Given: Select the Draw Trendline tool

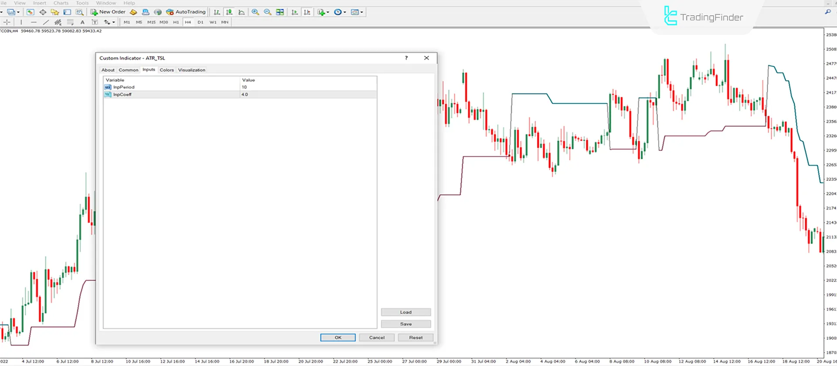Looking at the screenshot, I should point(46,22).
